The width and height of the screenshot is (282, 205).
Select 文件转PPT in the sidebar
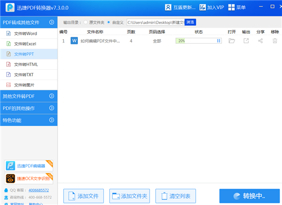coord(29,54)
